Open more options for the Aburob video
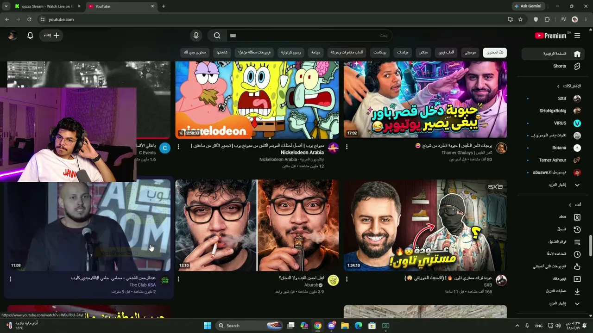 pos(178,279)
